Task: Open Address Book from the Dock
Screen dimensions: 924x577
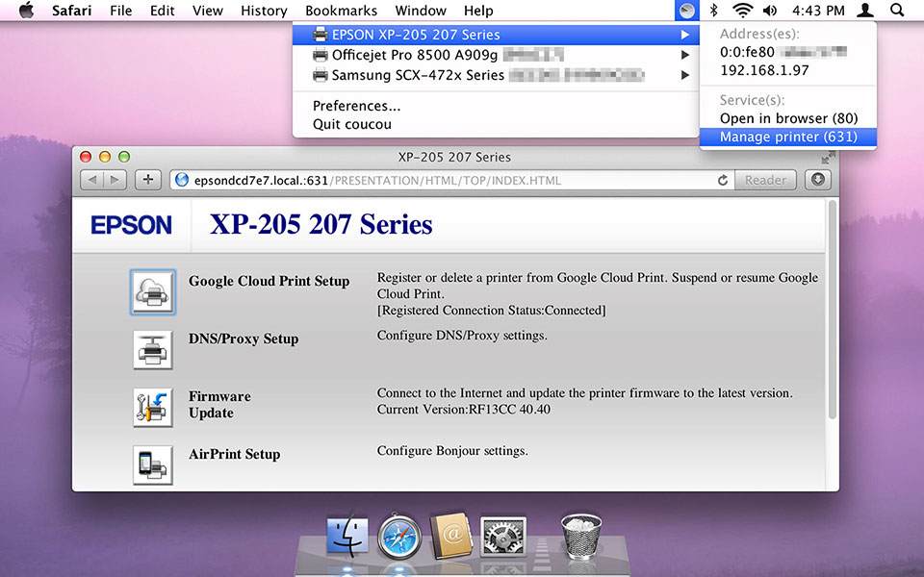Action: [x=451, y=537]
